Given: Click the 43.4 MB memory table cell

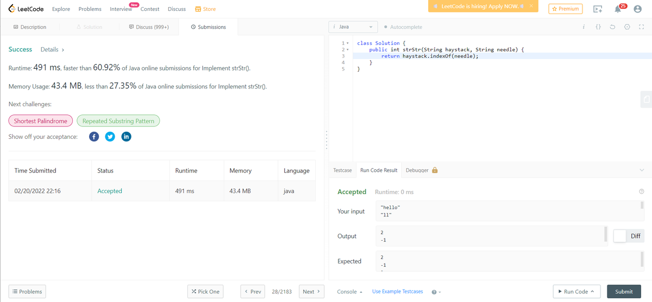Looking at the screenshot, I should [240, 191].
